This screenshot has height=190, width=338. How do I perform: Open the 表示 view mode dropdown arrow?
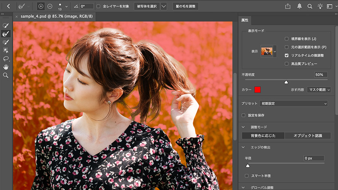tap(275, 51)
